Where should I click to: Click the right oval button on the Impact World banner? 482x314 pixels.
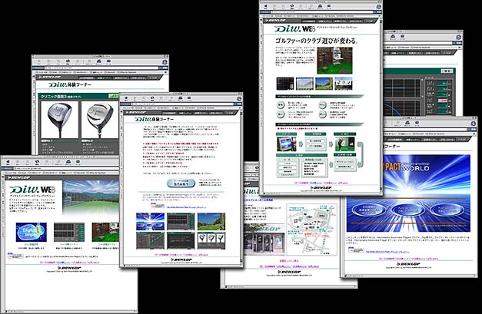click(x=447, y=210)
